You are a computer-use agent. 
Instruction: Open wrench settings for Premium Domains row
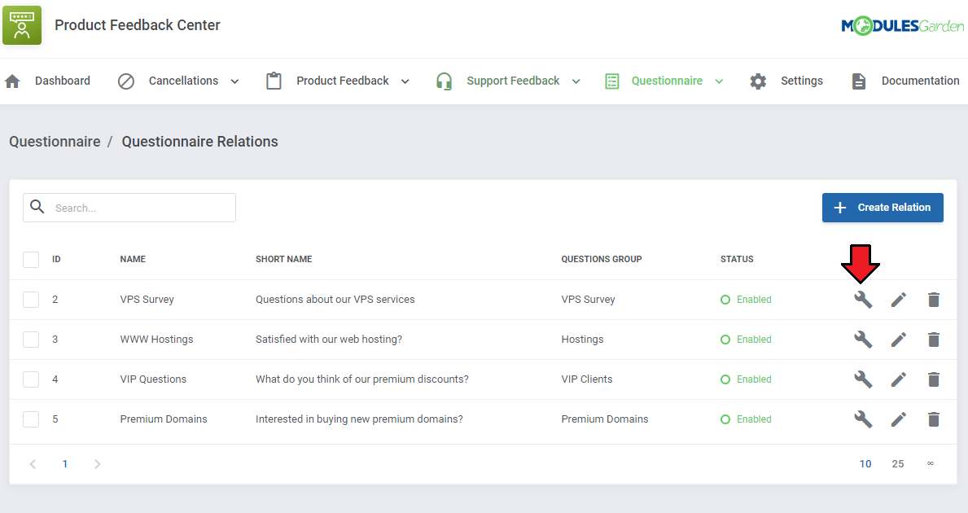click(x=863, y=419)
